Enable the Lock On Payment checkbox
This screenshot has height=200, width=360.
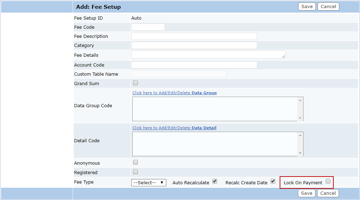coord(328,181)
